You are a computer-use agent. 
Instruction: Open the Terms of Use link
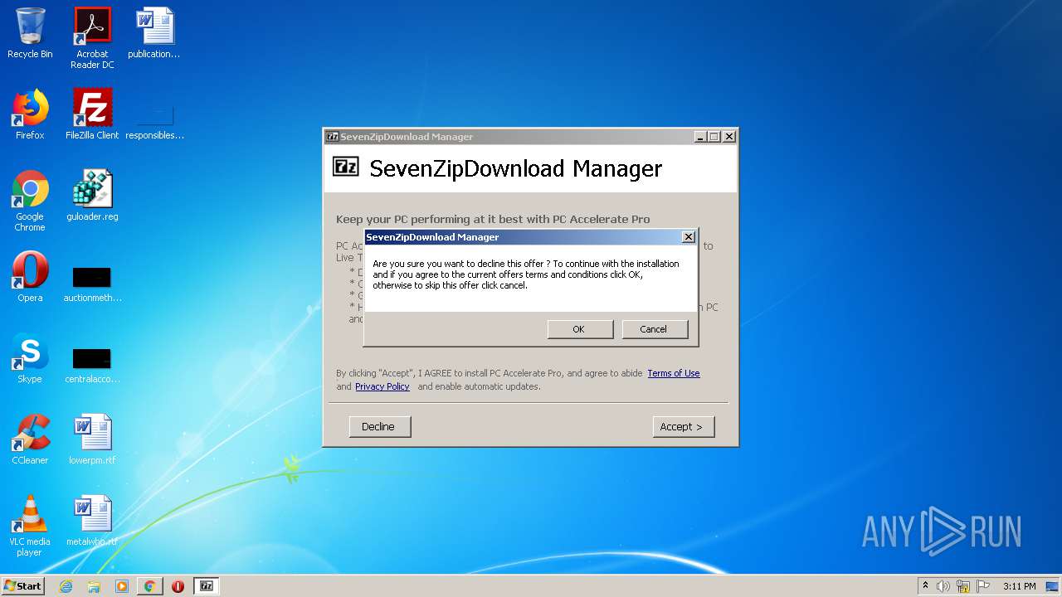pyautogui.click(x=674, y=374)
